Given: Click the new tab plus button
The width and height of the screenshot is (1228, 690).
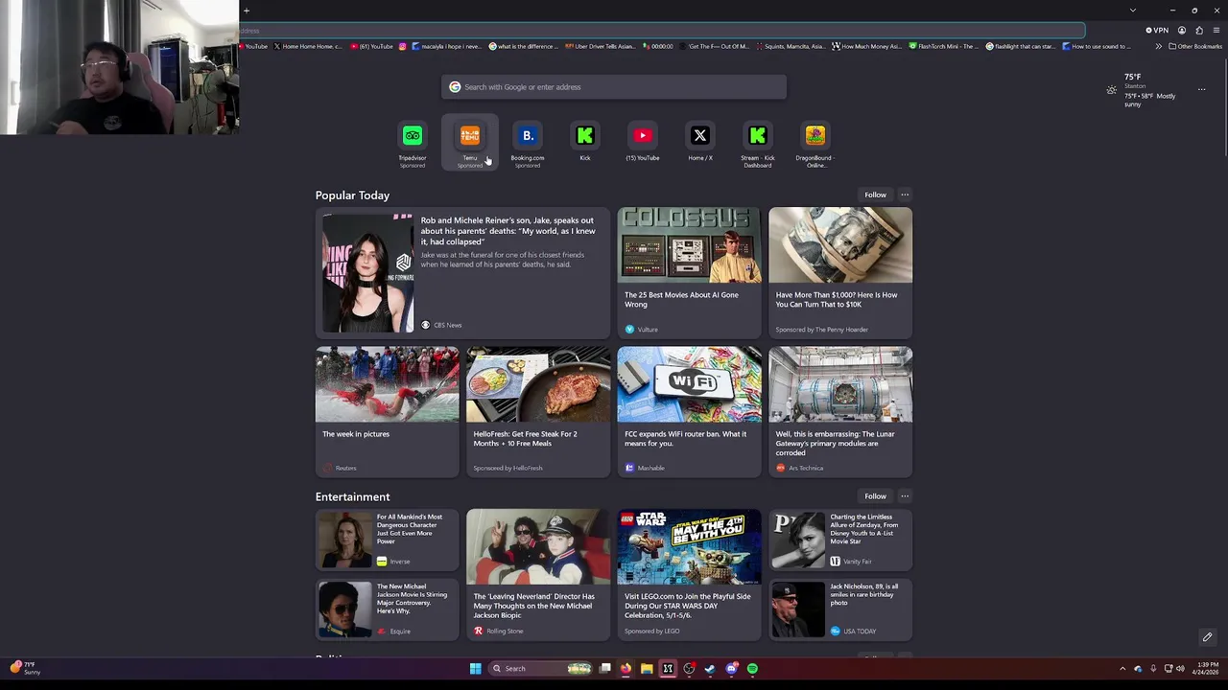Looking at the screenshot, I should coord(247,11).
